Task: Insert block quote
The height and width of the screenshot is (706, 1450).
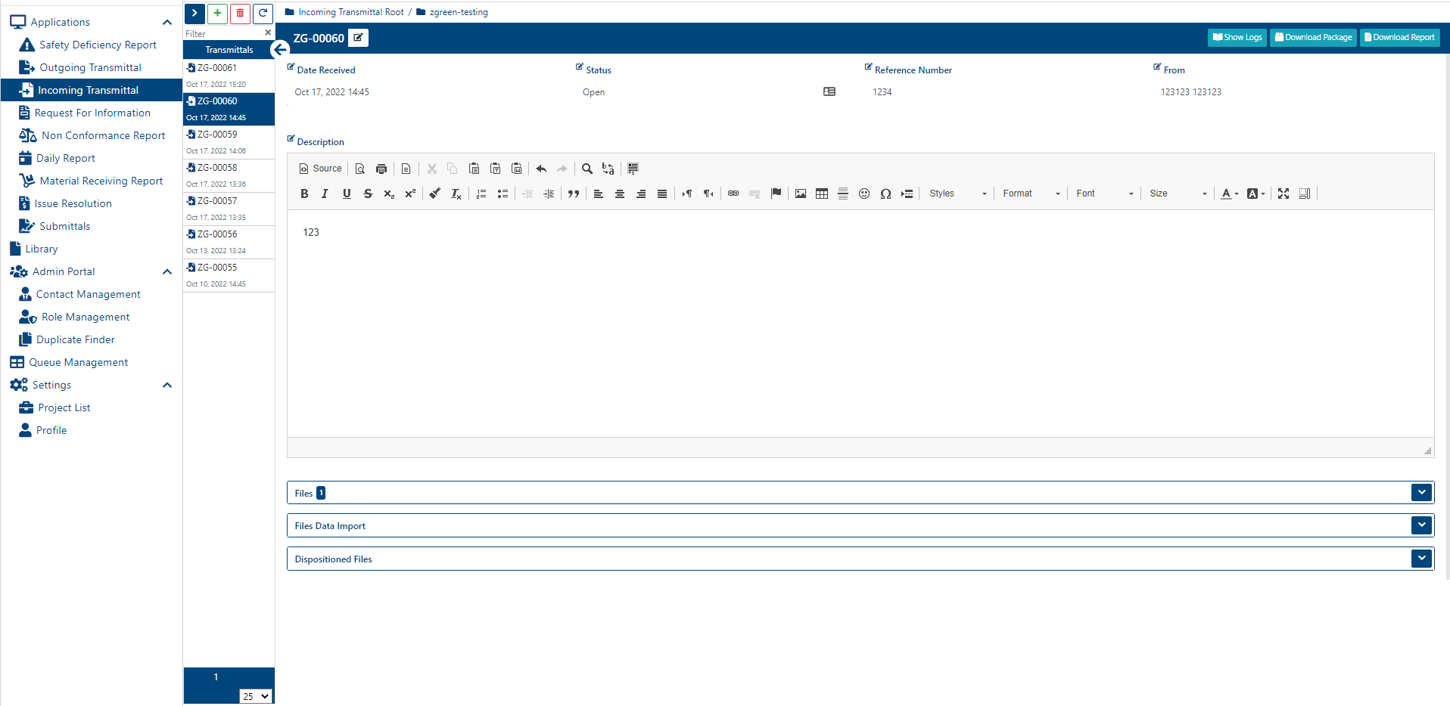Action: [574, 194]
